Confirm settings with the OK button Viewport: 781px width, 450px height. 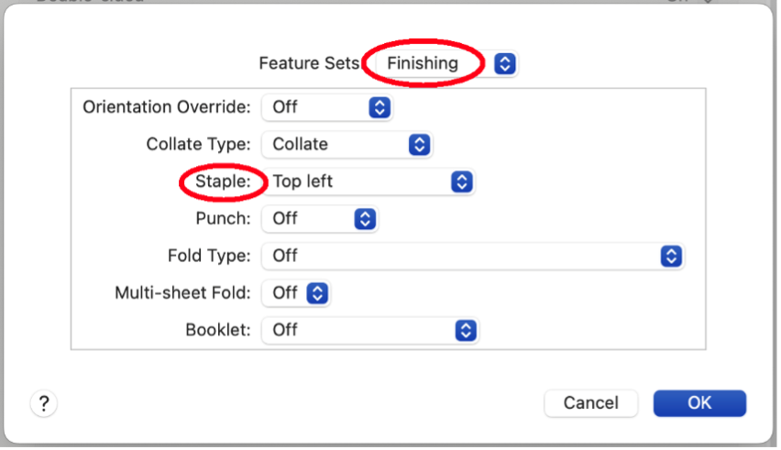[699, 403]
